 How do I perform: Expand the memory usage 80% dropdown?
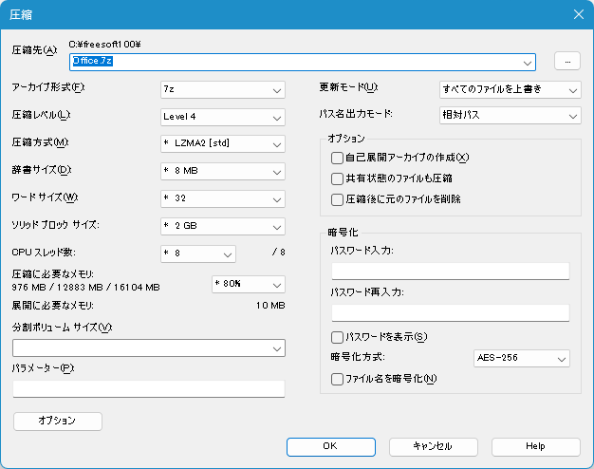tap(248, 285)
